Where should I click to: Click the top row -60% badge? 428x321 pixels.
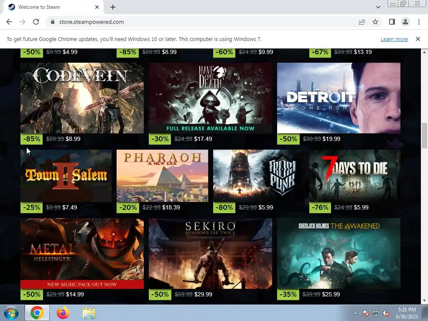pos(224,52)
